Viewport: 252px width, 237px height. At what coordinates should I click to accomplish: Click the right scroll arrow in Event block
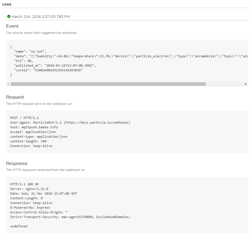[246, 84]
